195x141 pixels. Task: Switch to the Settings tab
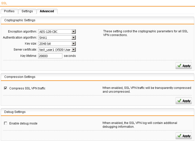pos(27,11)
